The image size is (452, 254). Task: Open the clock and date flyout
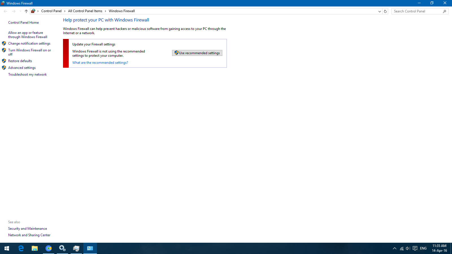click(440, 248)
